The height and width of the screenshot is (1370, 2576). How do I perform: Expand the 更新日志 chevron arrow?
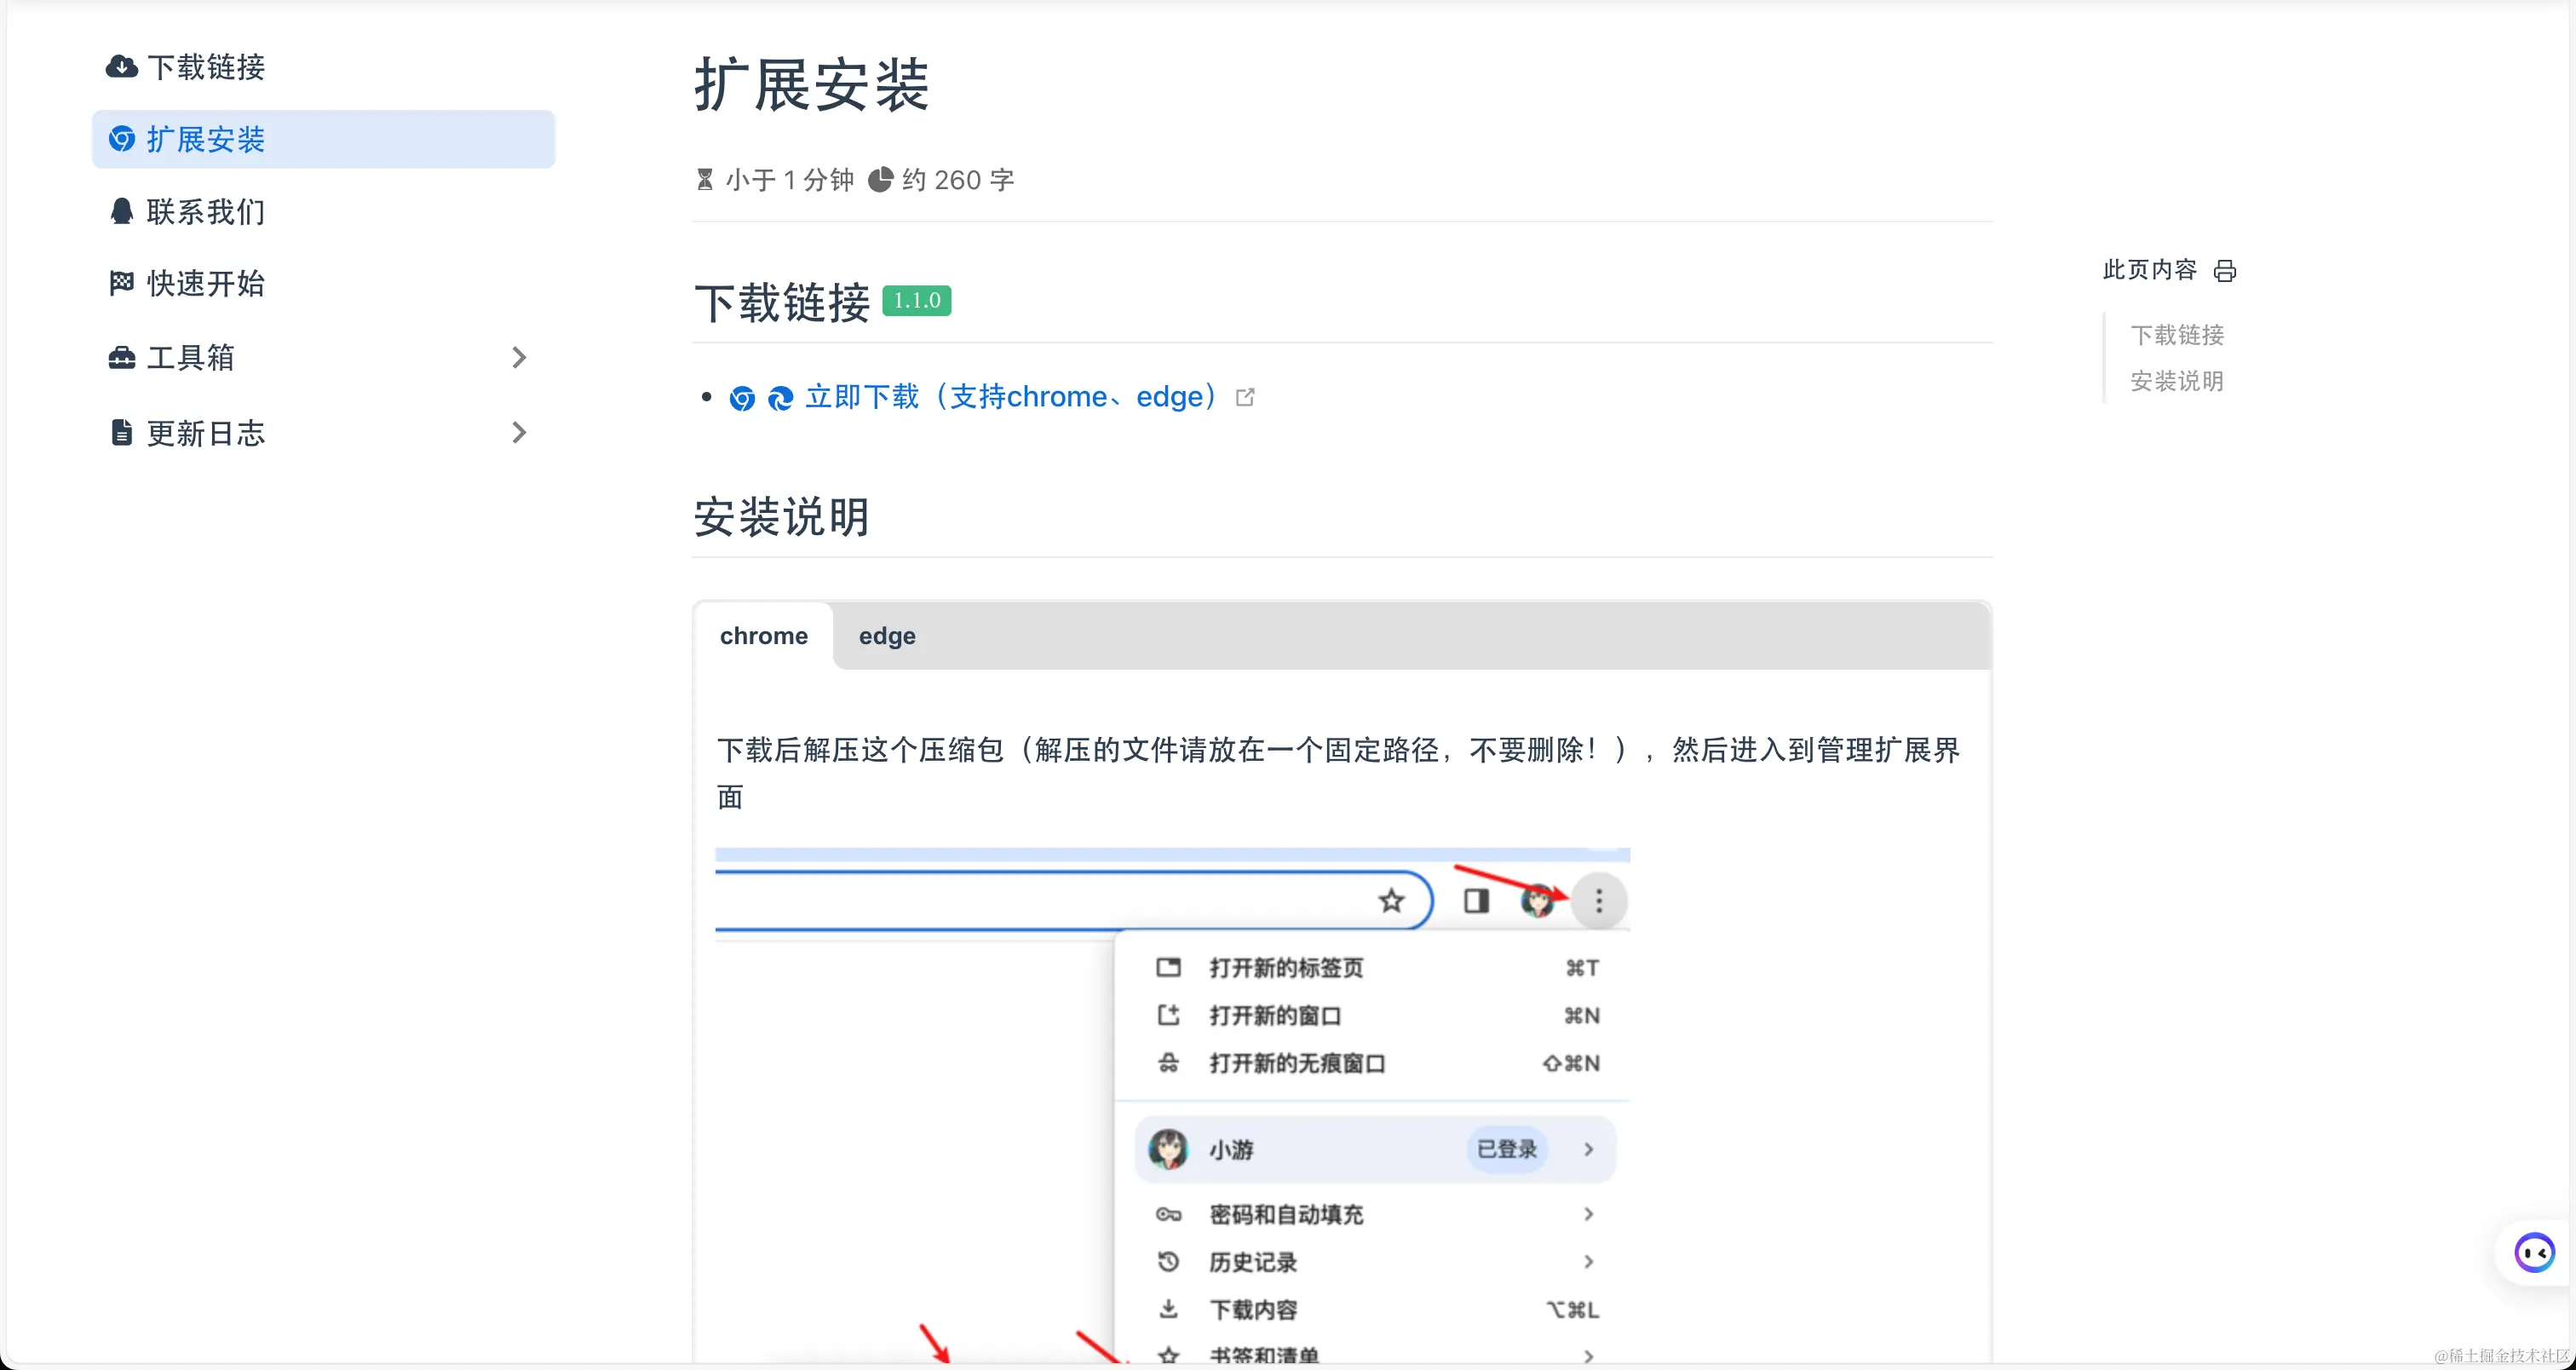coord(518,433)
